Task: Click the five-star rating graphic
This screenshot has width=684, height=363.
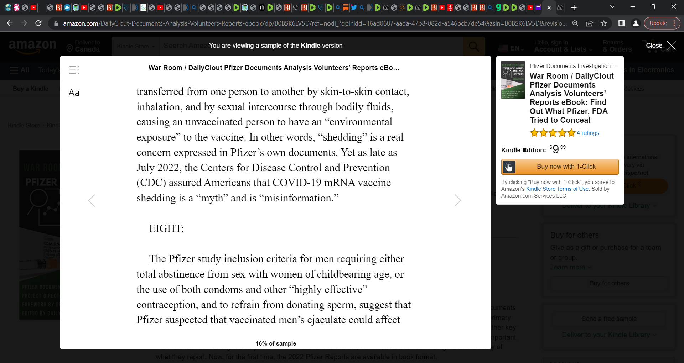Action: pos(553,133)
